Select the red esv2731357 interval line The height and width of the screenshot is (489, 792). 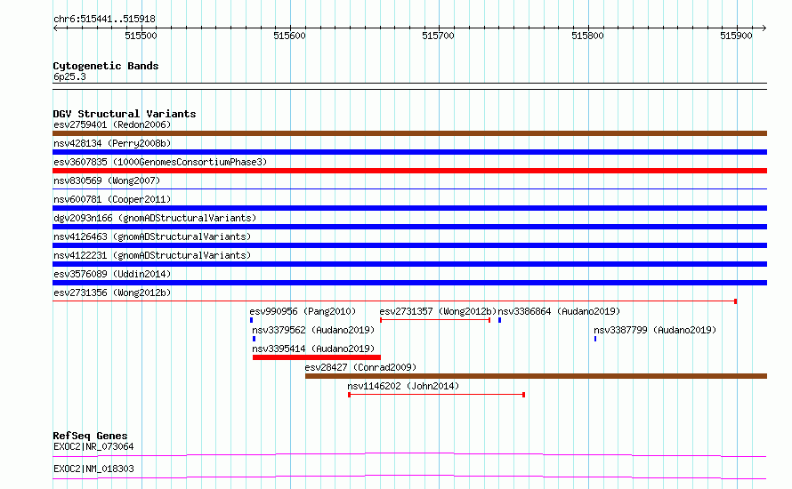435,320
